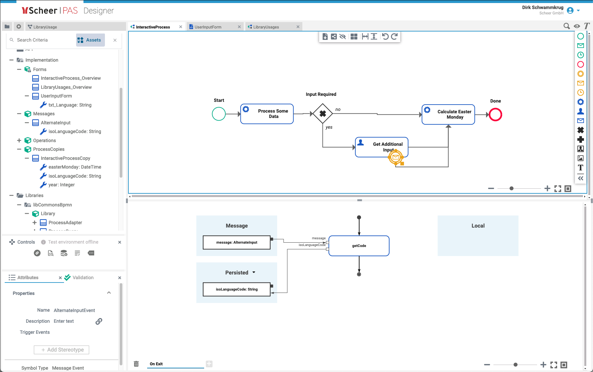Click the link icon beside Description
This screenshot has width=593, height=372.
pyautogui.click(x=99, y=321)
